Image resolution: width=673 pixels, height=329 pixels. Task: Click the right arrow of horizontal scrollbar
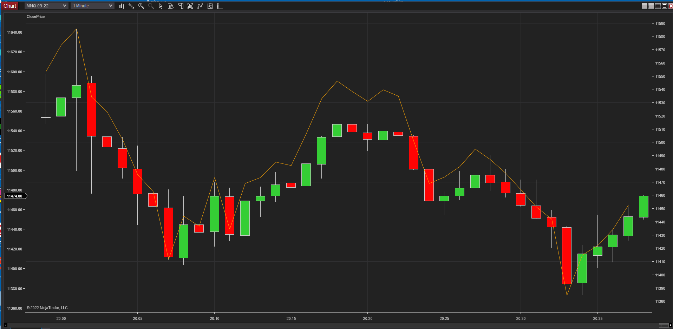pos(671,325)
